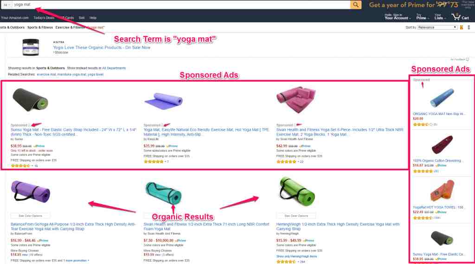Open the Your Lists dropdown menu
The width and height of the screenshot is (475, 264).
coord(440,17)
